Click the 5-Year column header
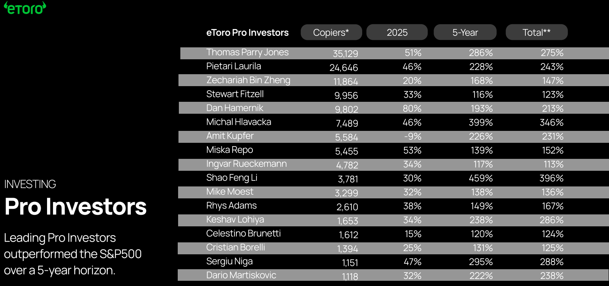The image size is (609, 286). (465, 32)
